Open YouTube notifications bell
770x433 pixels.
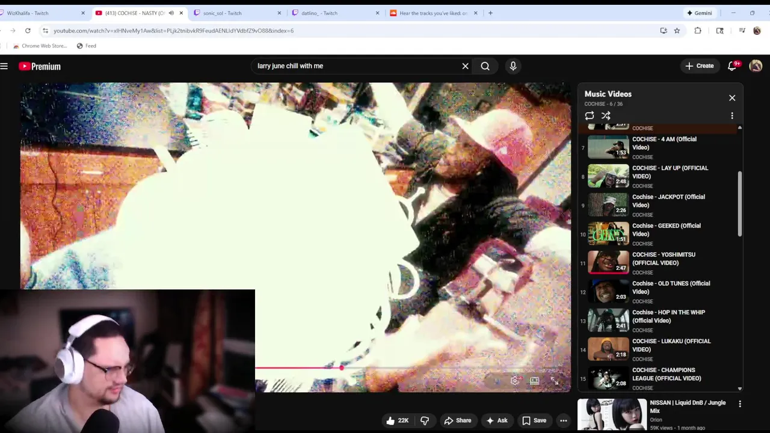click(732, 66)
